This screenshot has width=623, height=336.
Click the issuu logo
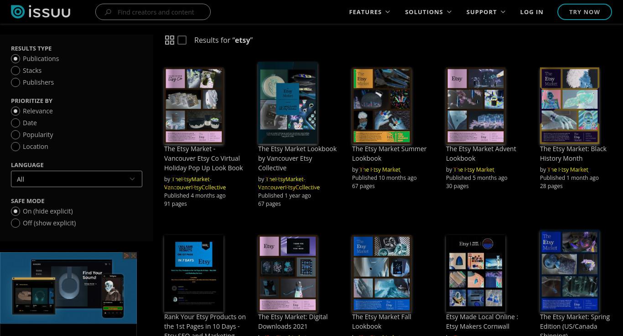coord(41,12)
